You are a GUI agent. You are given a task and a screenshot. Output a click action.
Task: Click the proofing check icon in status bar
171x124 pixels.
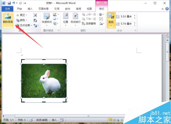(31, 120)
